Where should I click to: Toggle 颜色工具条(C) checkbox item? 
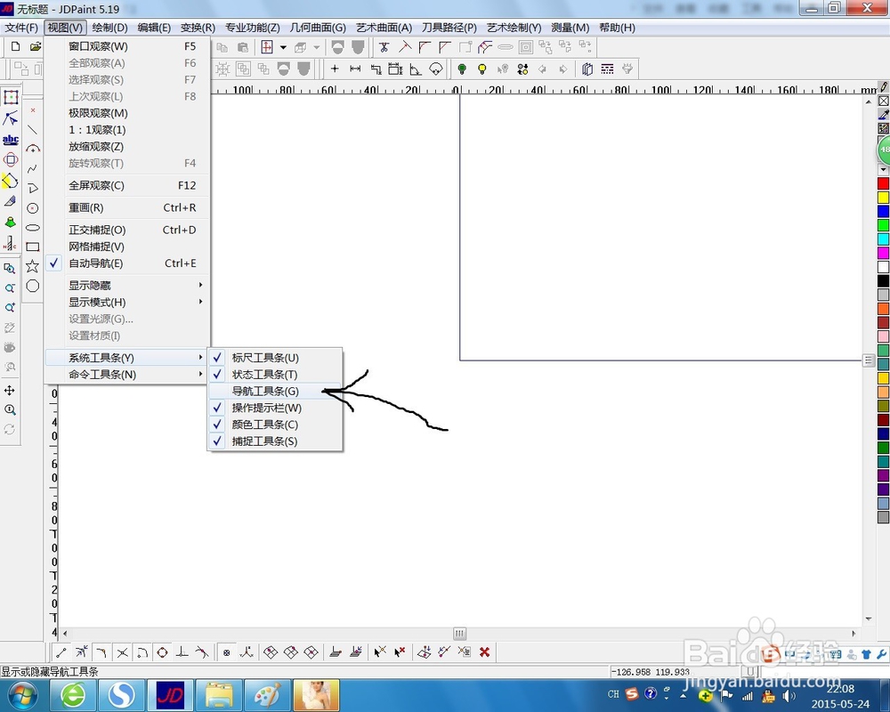click(275, 425)
